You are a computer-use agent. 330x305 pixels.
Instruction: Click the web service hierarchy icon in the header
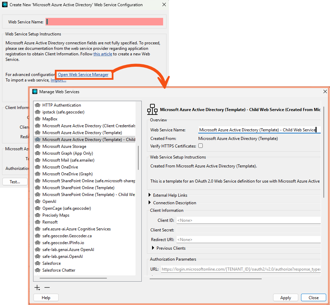click(152, 109)
